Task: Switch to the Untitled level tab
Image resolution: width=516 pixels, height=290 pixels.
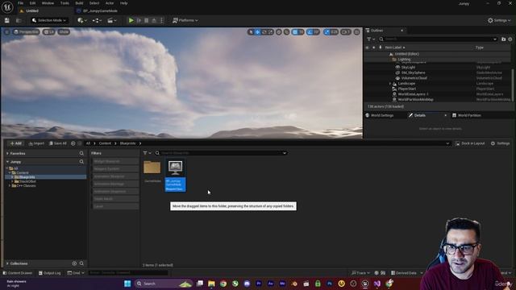Action: (32, 10)
